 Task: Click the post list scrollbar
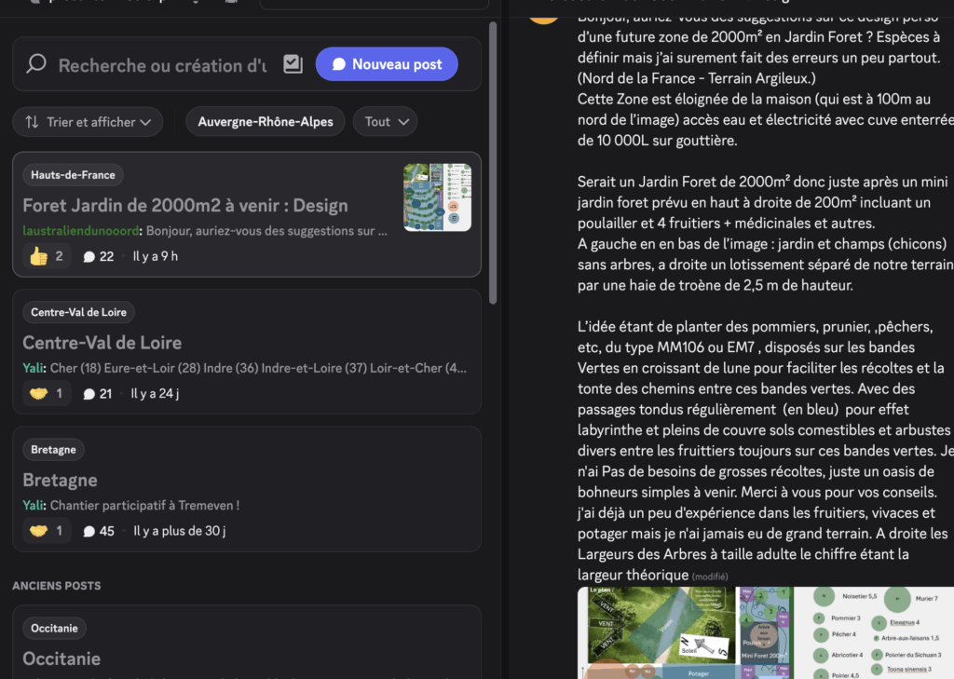click(x=493, y=163)
